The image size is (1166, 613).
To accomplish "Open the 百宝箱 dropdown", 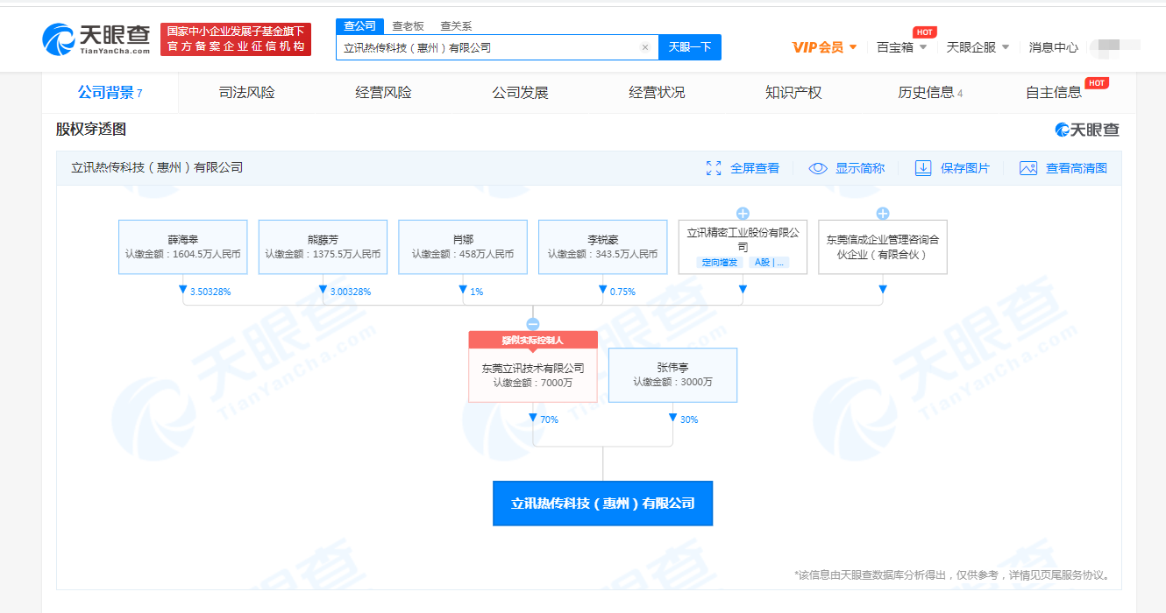I will click(901, 47).
